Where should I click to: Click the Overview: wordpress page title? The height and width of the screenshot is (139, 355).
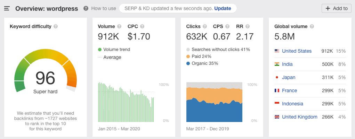tap(47, 9)
